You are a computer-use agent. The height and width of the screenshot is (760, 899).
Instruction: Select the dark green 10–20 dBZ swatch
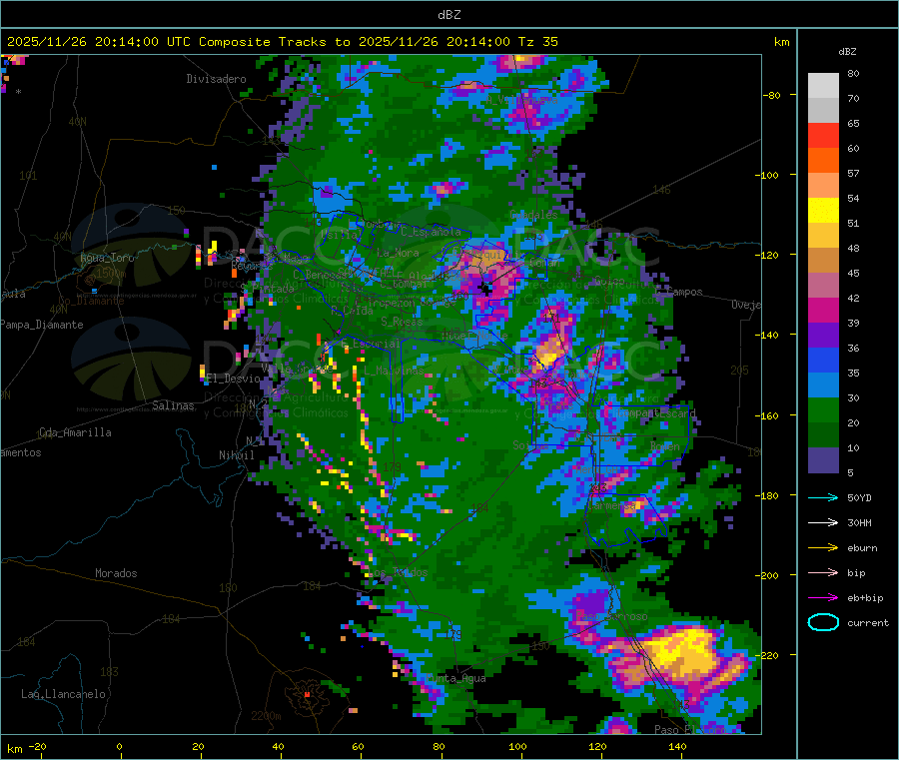(823, 435)
